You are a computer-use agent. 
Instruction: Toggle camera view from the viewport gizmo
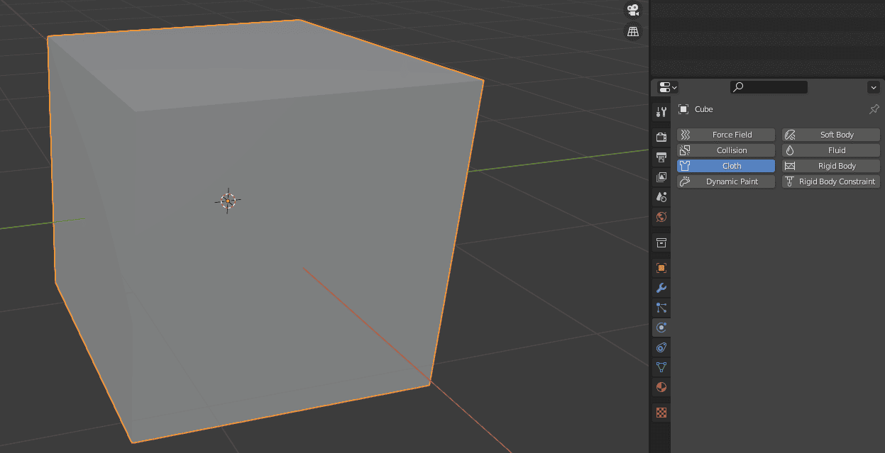point(632,10)
